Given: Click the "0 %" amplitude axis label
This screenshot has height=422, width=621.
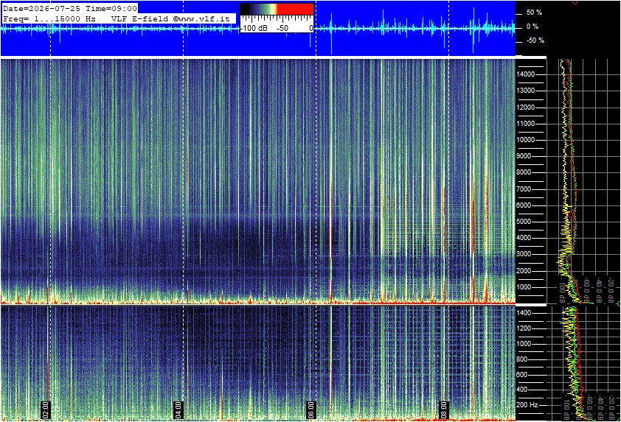Looking at the screenshot, I should [x=532, y=27].
